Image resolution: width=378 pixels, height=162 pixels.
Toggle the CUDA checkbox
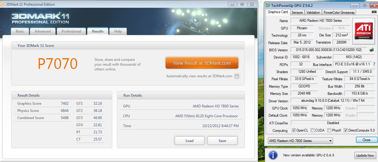point(312,130)
